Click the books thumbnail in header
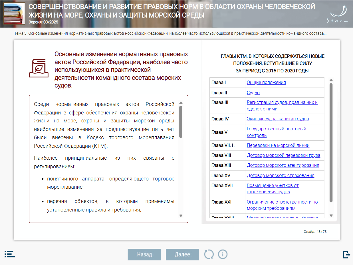Image resolution: width=353 pixels, height=265 pixels. click(14, 13)
